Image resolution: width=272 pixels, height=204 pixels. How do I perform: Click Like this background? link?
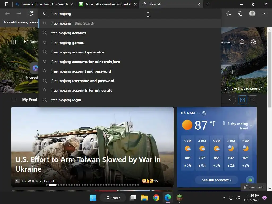(246, 88)
